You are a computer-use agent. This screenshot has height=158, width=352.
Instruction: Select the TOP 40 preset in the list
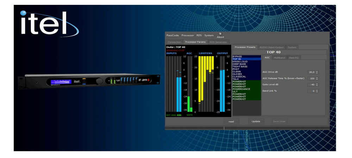tap(247, 59)
